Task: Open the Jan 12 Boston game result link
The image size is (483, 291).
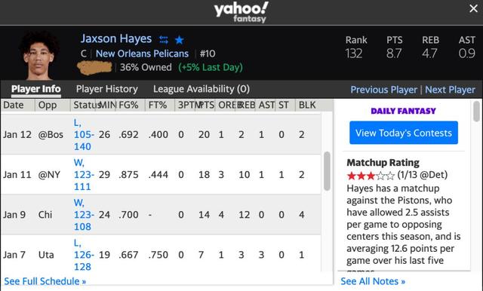Action: tap(84, 134)
